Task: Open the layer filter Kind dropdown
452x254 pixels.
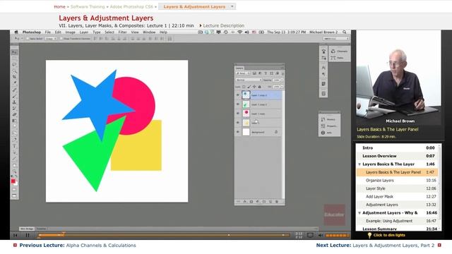Action: [243, 73]
